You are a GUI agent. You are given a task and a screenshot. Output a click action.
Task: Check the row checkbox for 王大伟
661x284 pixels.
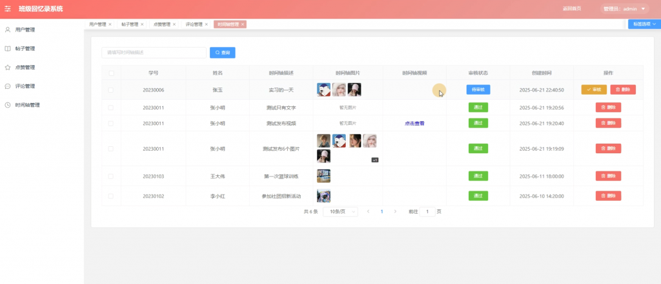(111, 176)
